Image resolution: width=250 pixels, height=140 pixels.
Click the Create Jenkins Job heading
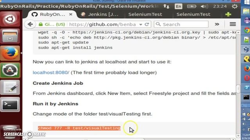pos(58,83)
